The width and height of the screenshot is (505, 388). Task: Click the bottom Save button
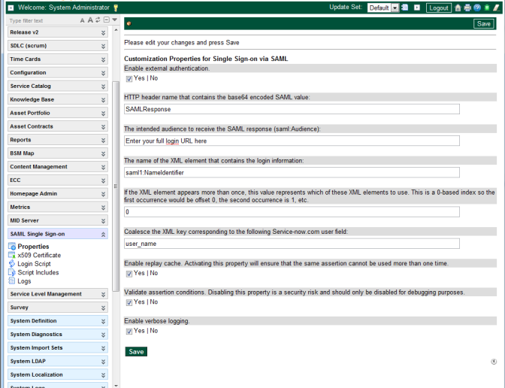point(136,352)
